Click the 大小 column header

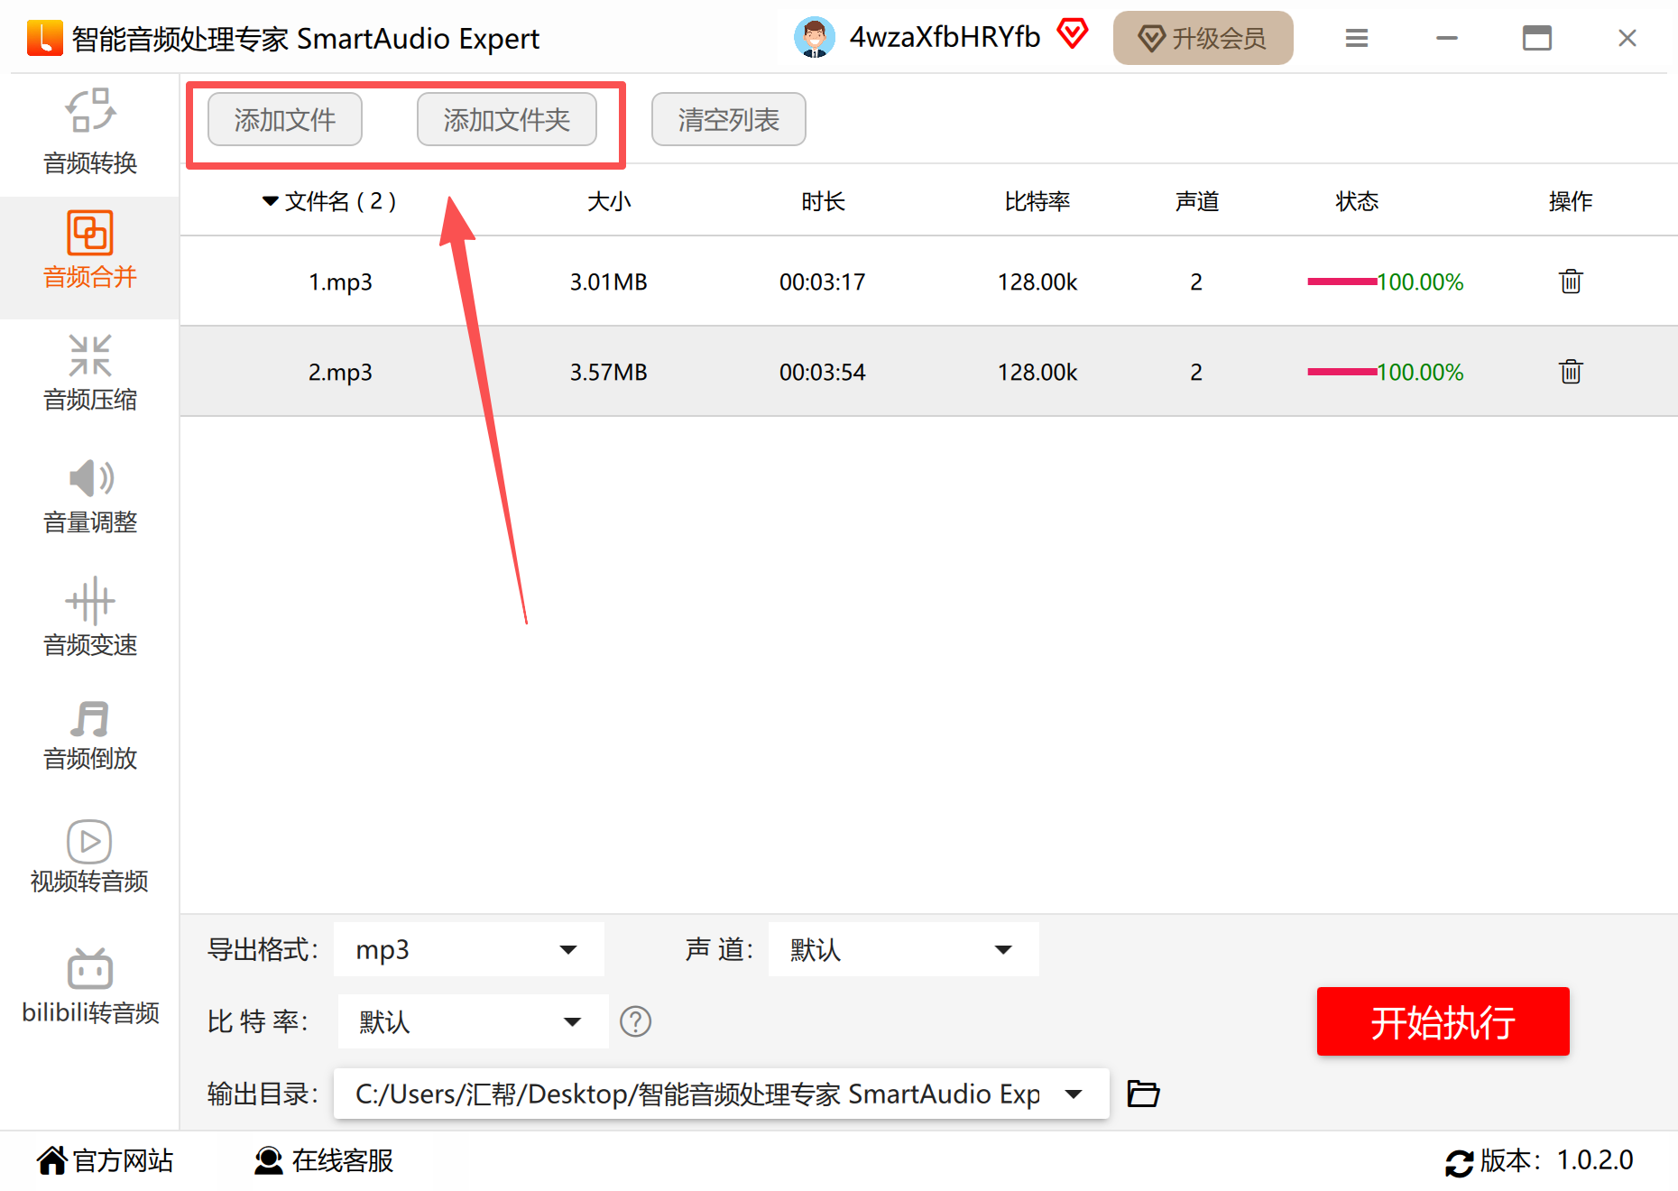[x=609, y=201]
